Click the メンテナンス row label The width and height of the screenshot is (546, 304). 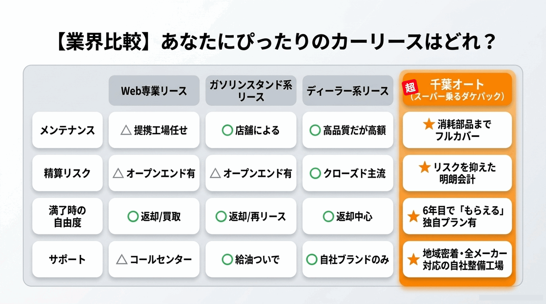67,130
